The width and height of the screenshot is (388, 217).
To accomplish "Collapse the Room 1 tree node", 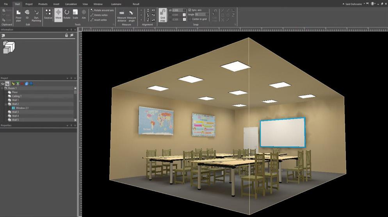I will point(2,88).
